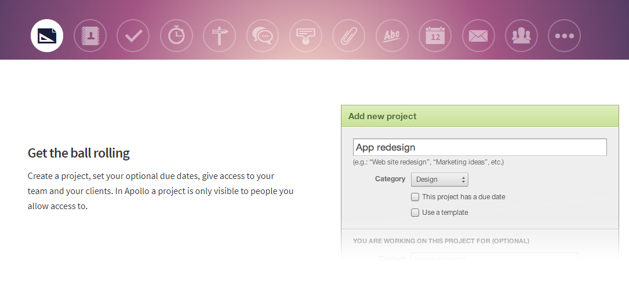Open the team users group icon
The height and width of the screenshot is (307, 629).
point(521,36)
